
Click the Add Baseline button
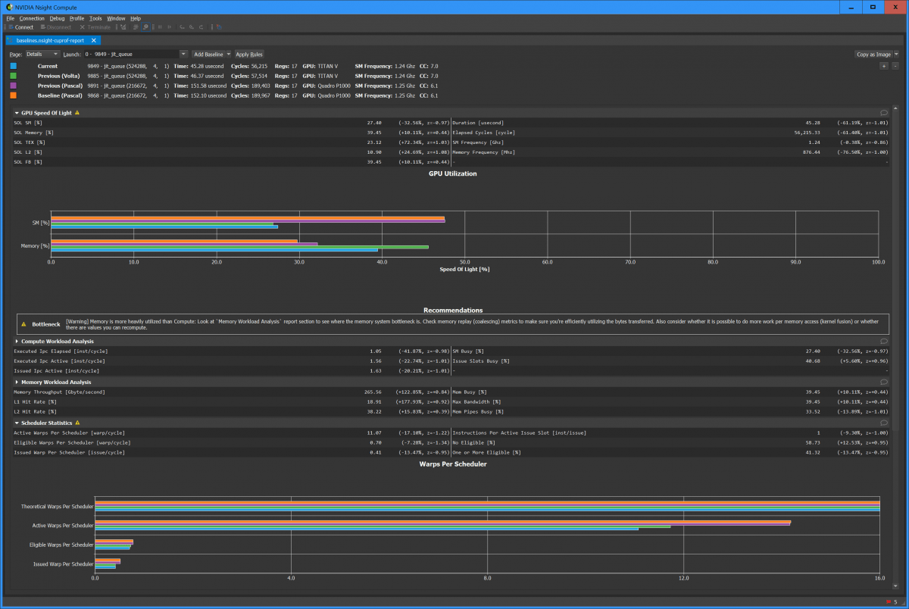click(x=208, y=55)
